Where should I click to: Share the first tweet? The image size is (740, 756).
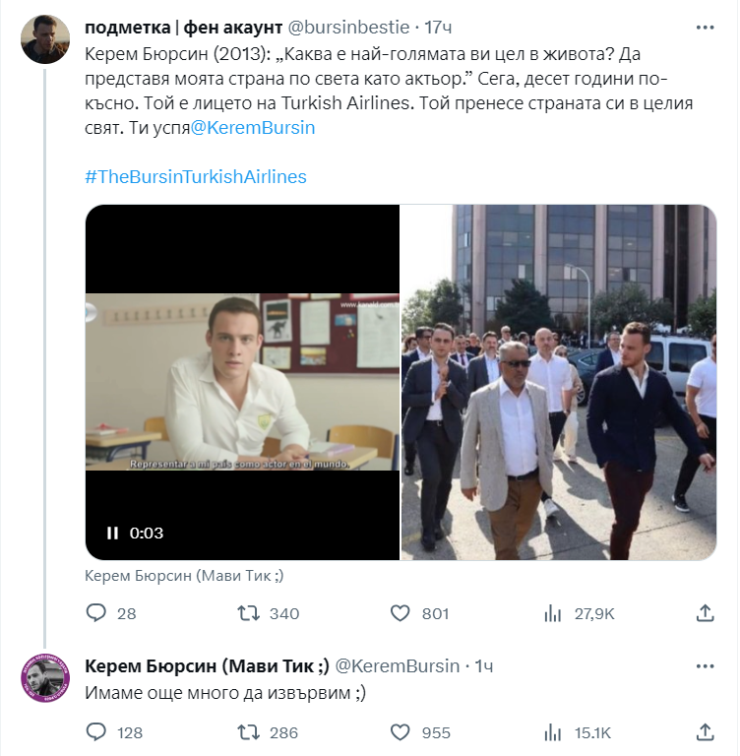coord(705,613)
